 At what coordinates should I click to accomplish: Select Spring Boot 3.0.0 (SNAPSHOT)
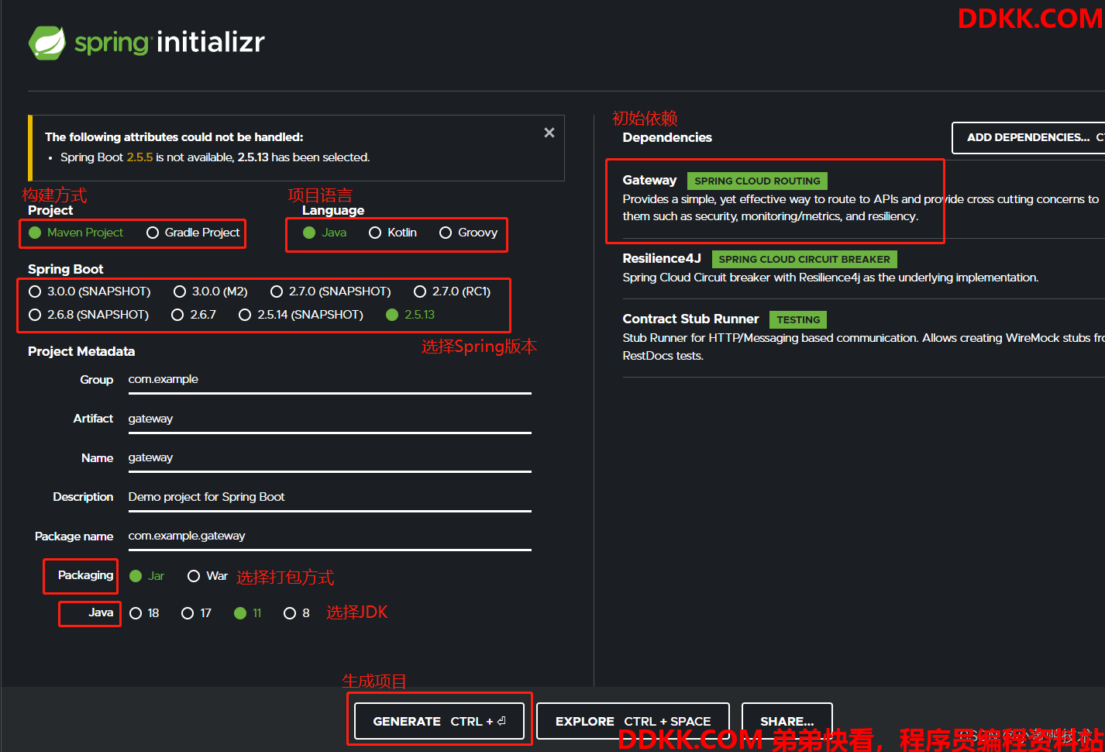(x=90, y=291)
